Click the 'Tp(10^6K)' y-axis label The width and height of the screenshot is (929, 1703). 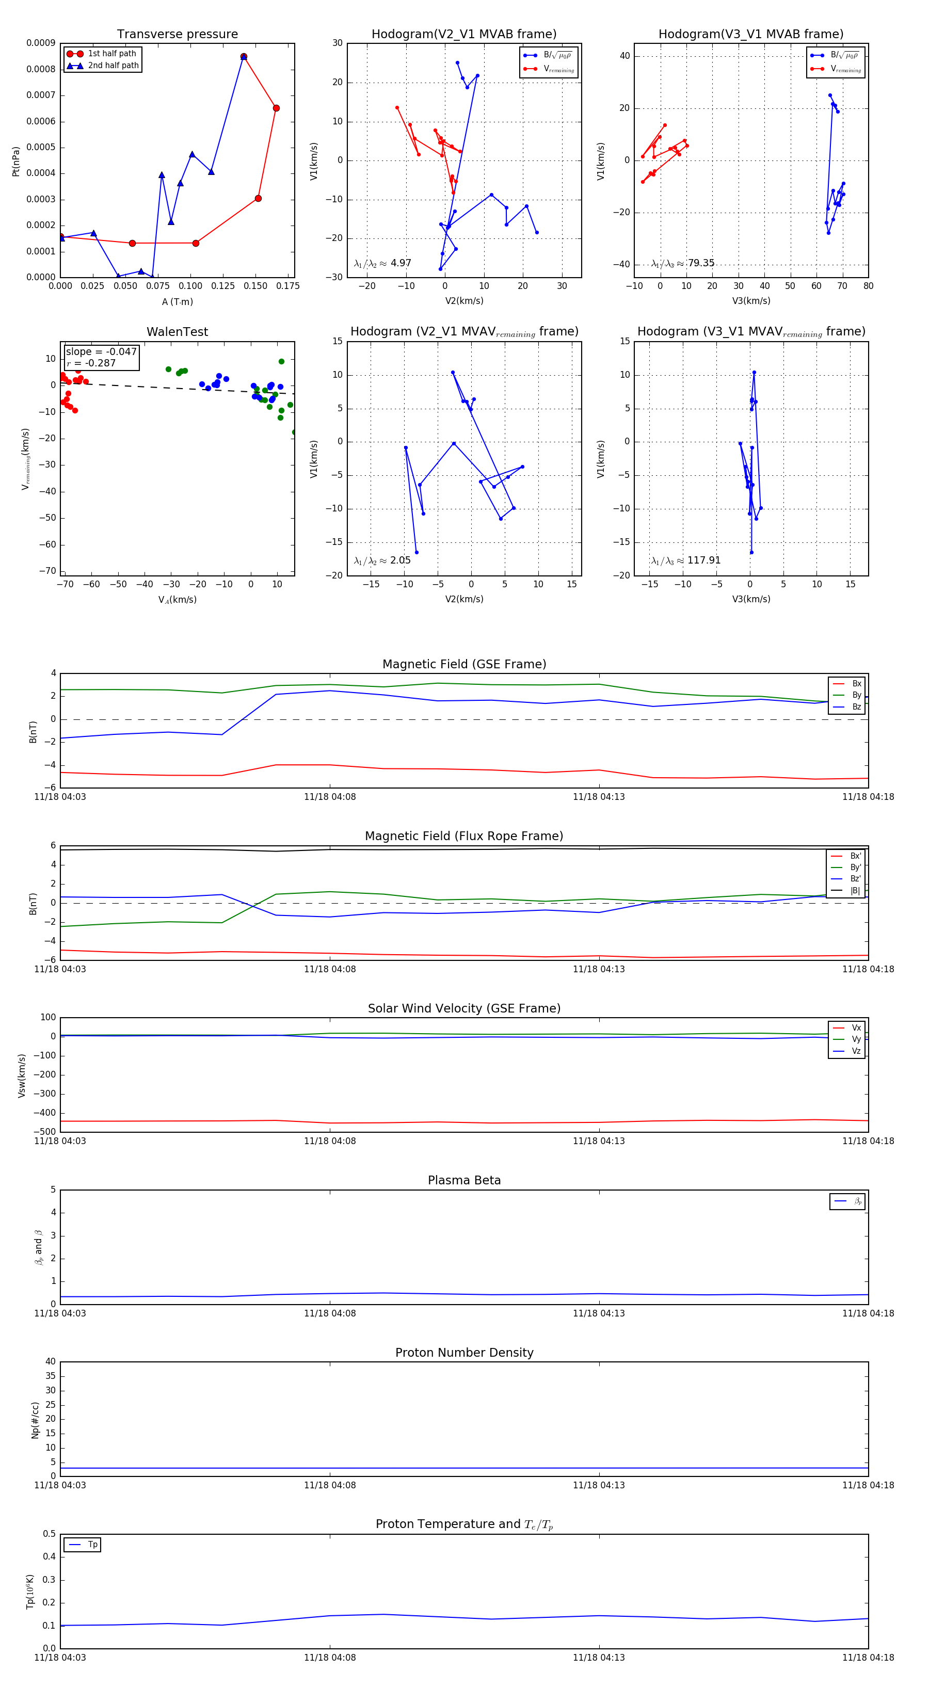[30, 1592]
